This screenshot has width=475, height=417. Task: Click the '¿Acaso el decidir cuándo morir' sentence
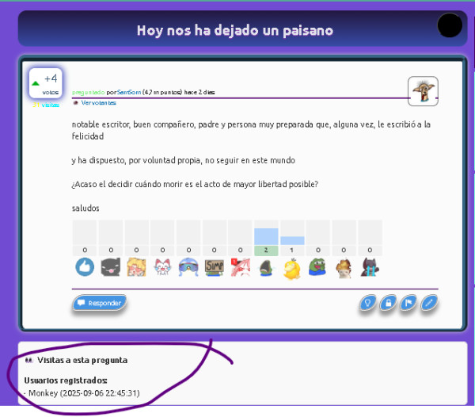tap(195, 185)
